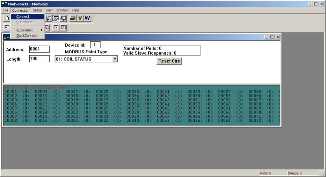The height and width of the screenshot is (177, 326).
Task: Click coil entry 00040: <0>
Action: [x=139, y=120]
